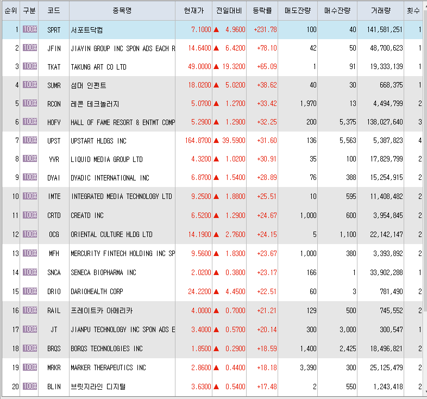Sort by 등락률 column header

click(262, 11)
